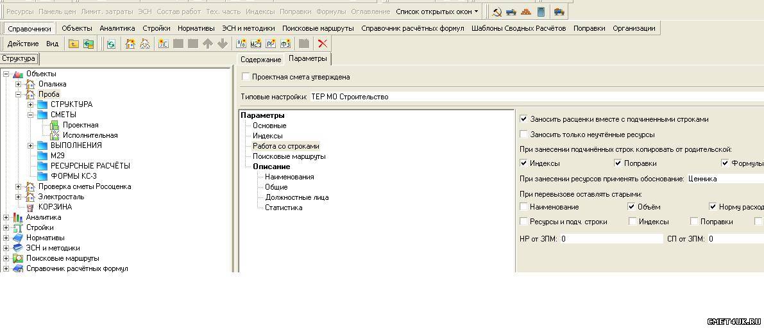
Task: Collapse the 'СМЕТЫ' folder node
Action: tap(31, 115)
